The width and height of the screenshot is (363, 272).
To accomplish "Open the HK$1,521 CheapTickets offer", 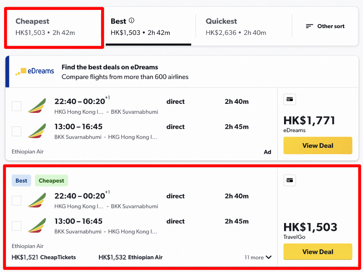I will tap(44, 257).
